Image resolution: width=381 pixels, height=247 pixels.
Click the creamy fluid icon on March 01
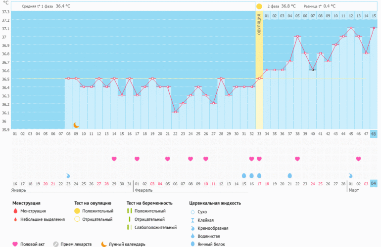click(x=351, y=175)
